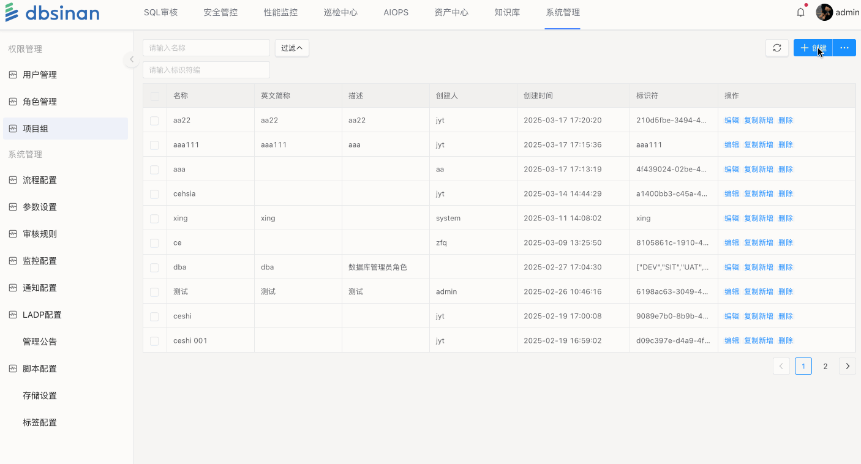Select the checkbox for row xing
This screenshot has height=464, width=861.
coord(154,219)
